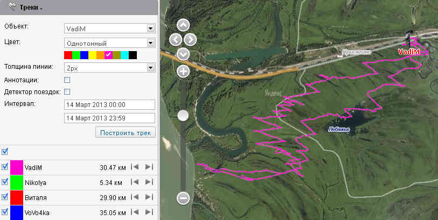Pan the map down with arrow button
This screenshot has width=438, height=220.
(183, 54)
